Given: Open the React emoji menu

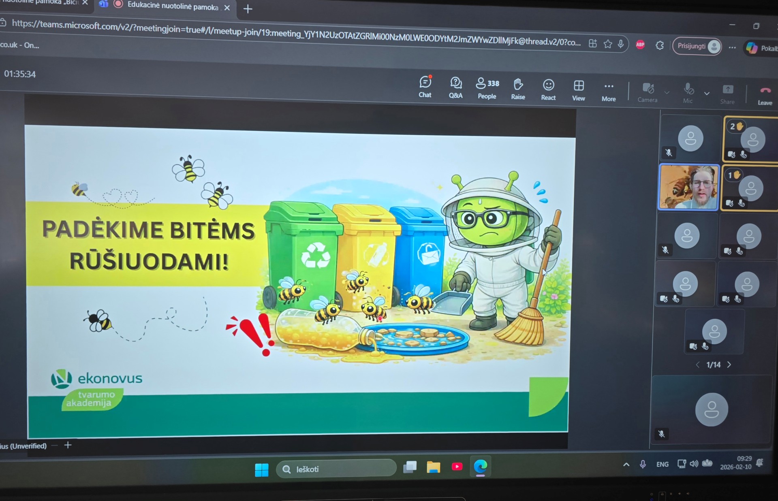Looking at the screenshot, I should pos(548,90).
